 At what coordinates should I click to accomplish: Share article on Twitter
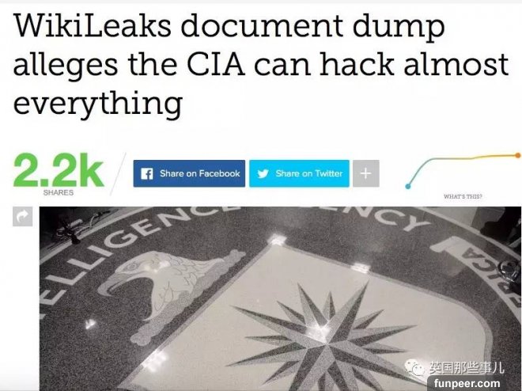299,173
